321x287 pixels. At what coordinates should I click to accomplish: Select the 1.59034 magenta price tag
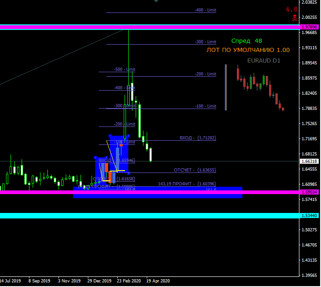(310, 192)
